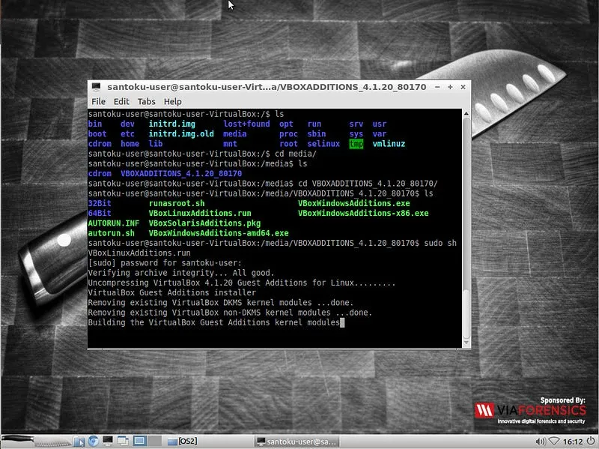Click the selinux directory name

[x=323, y=144]
